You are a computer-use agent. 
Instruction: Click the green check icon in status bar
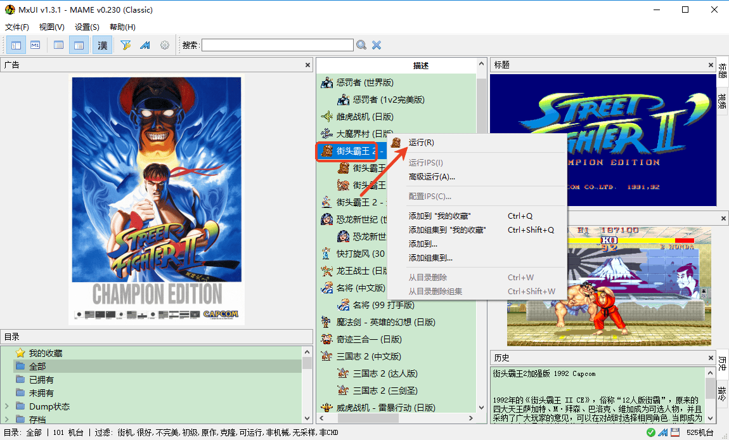652,432
